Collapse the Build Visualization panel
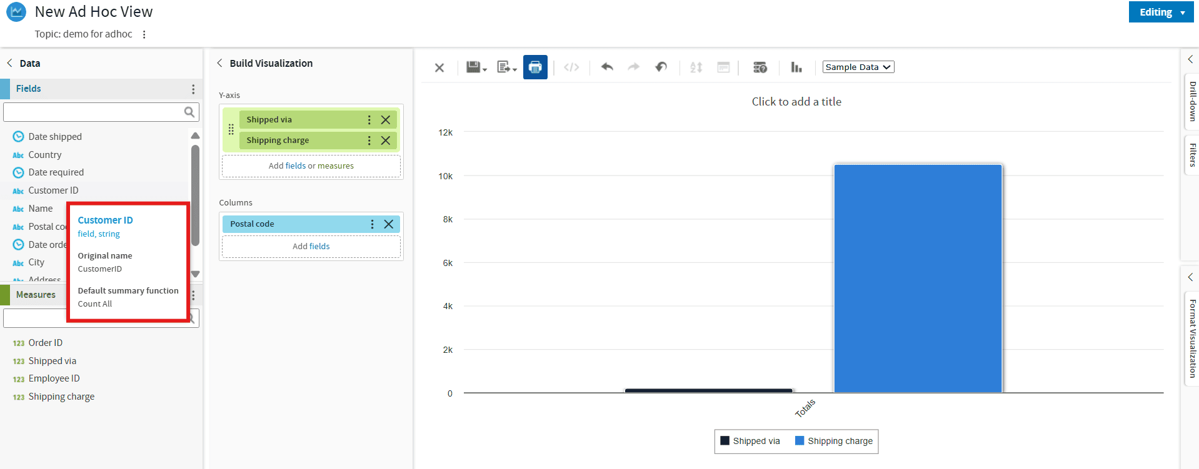The width and height of the screenshot is (1199, 469). click(220, 63)
